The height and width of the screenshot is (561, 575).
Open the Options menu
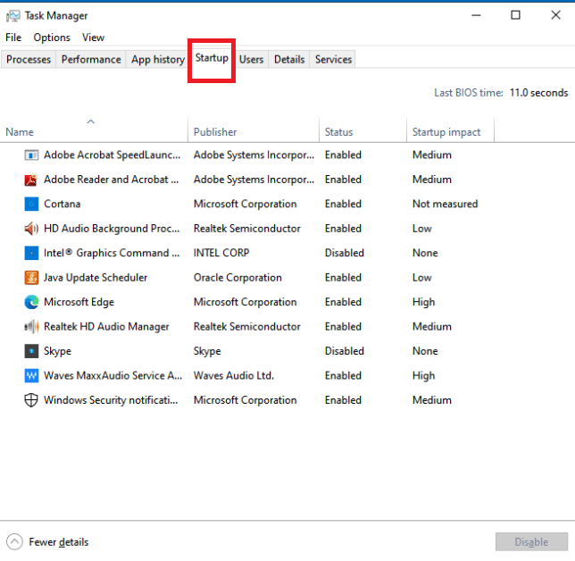(52, 38)
